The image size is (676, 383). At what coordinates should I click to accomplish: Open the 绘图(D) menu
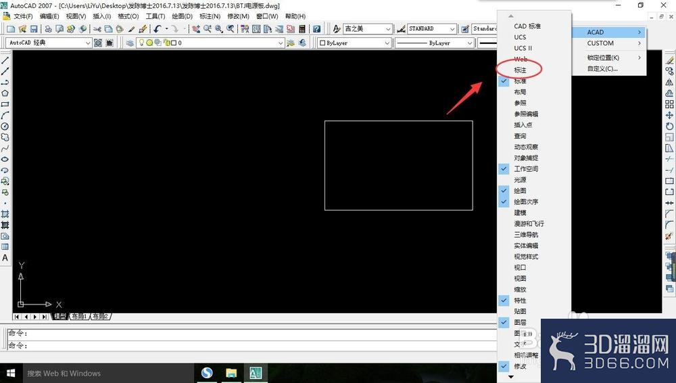(182, 16)
